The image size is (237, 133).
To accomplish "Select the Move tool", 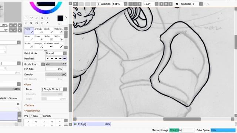I will point(26,23).
